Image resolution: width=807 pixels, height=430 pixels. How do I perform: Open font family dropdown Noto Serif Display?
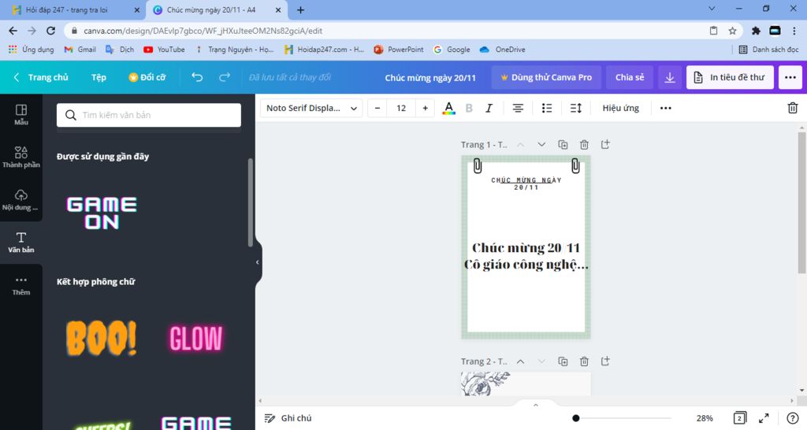click(x=311, y=108)
